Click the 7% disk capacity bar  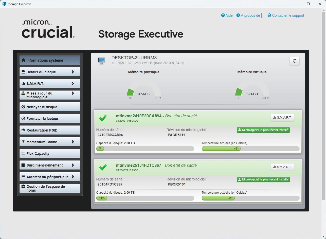coord(145,149)
